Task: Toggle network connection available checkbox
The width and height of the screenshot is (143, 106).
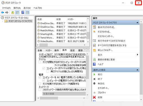Action: pyautogui.click(x=40, y=90)
